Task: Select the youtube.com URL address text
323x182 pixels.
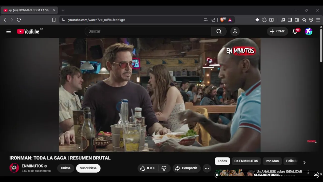Action: (x=97, y=20)
